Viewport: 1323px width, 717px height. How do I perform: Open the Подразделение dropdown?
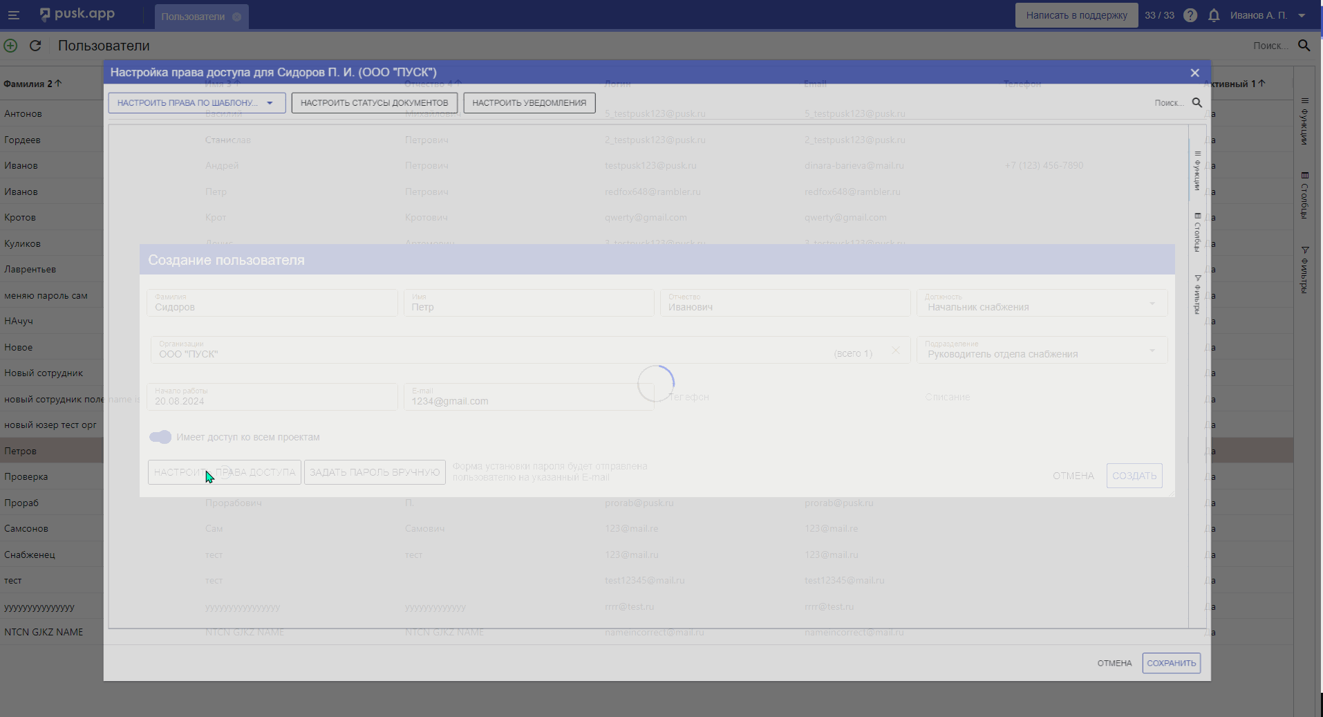click(1042, 350)
